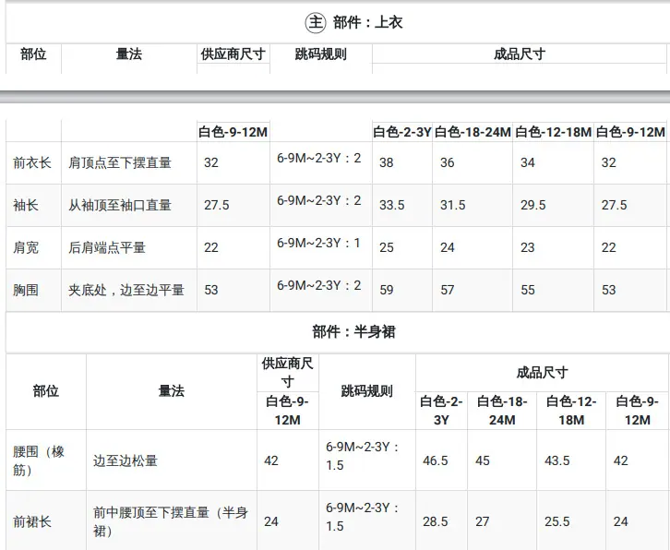The width and height of the screenshot is (670, 550).
Task: Click the 腰围（橡筋） row label
Action: [41, 460]
